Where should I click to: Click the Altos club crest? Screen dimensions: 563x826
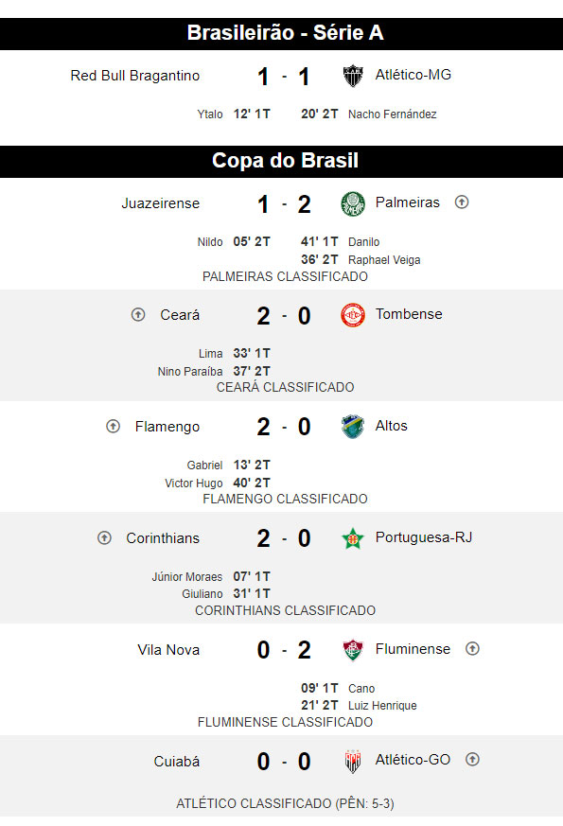tap(353, 427)
